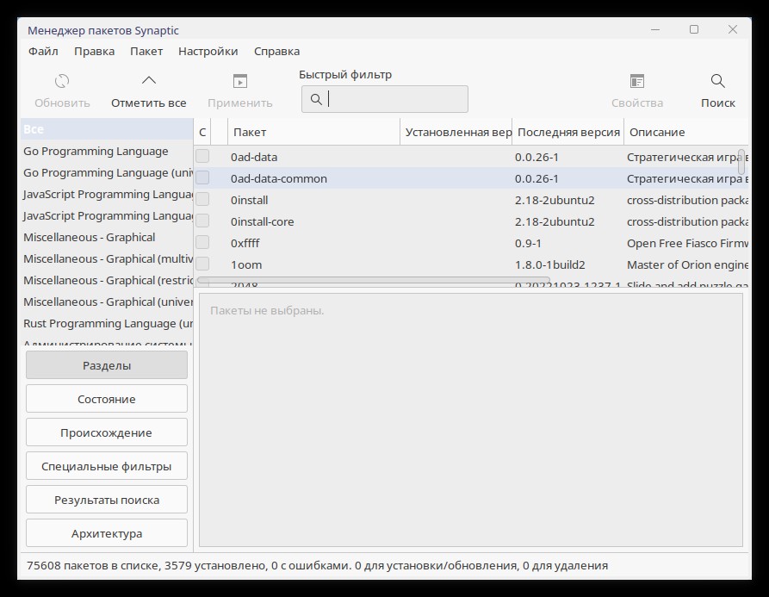Click version 2.18-2ubuntu2 in the 0install row
The height and width of the screenshot is (597, 769).
555,200
